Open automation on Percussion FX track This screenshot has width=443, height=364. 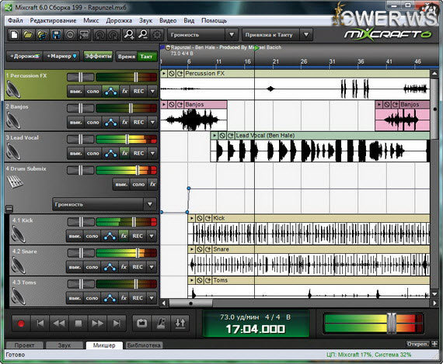click(110, 91)
